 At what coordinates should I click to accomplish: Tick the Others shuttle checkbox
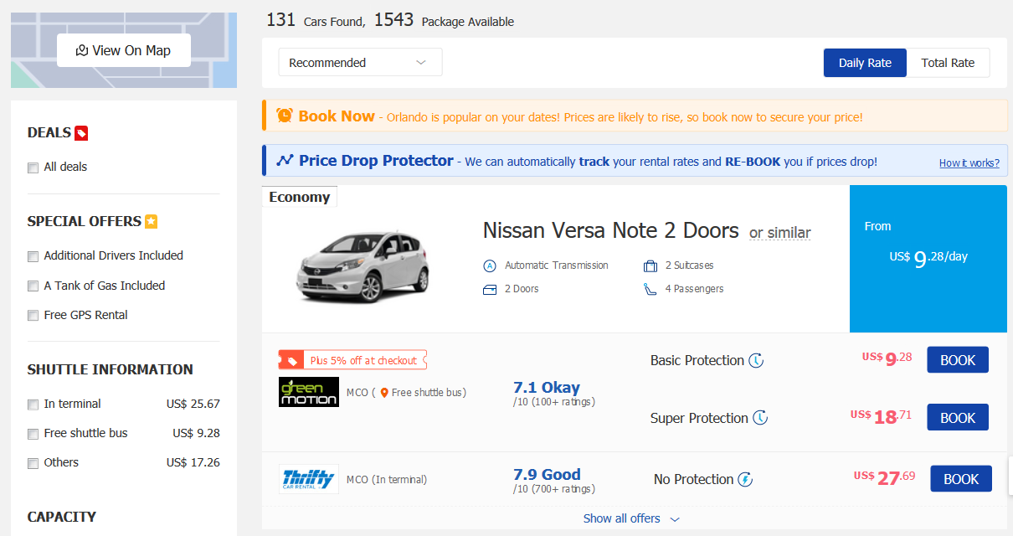pos(33,463)
